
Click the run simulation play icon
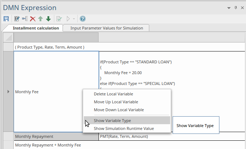click(68, 19)
